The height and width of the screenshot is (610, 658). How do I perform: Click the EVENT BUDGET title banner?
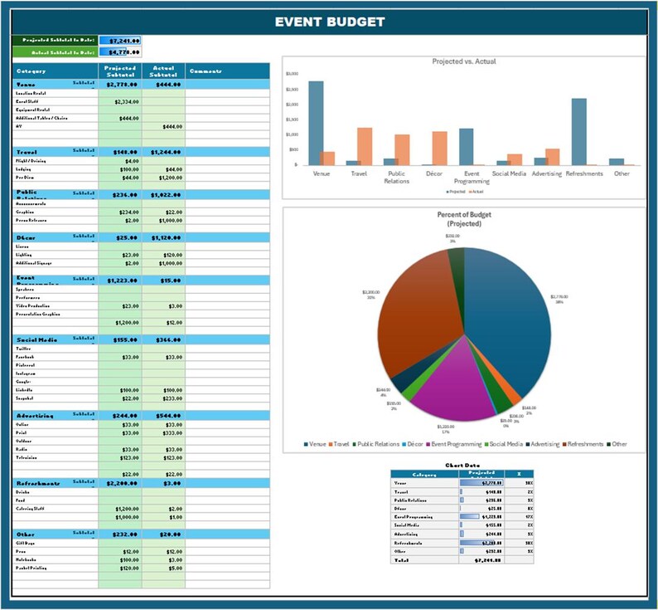click(x=330, y=22)
